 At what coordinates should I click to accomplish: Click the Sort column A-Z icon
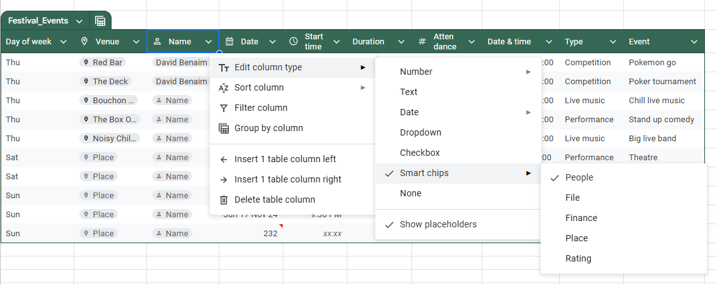click(223, 87)
